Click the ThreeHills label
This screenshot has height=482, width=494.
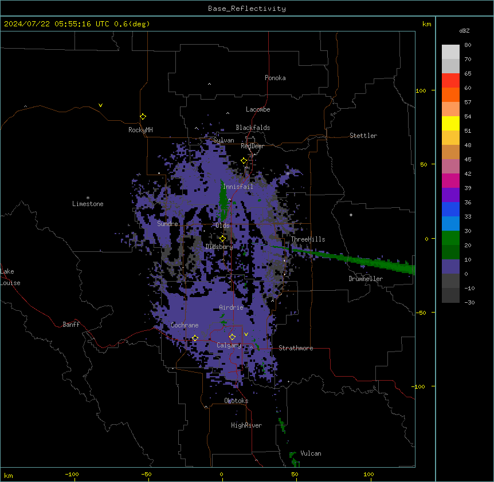point(308,239)
